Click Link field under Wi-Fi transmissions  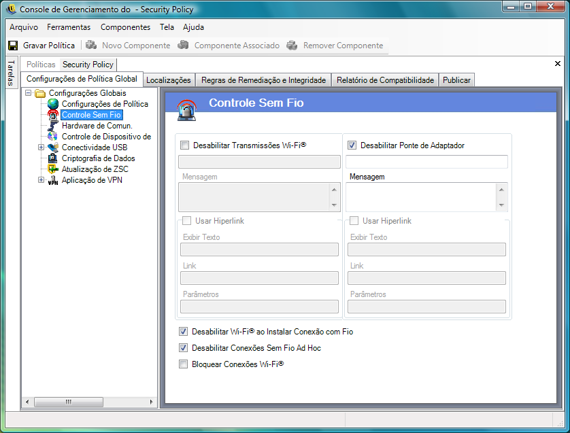point(260,278)
